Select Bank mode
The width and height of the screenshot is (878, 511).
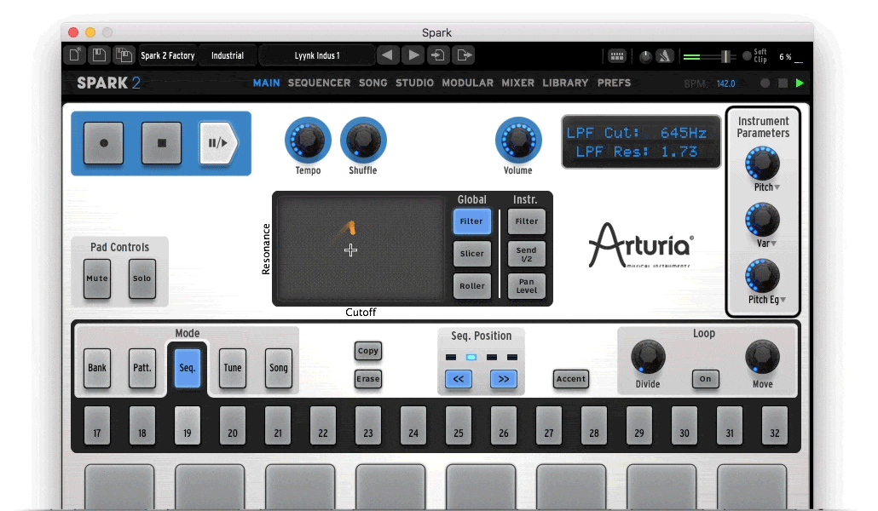(97, 368)
